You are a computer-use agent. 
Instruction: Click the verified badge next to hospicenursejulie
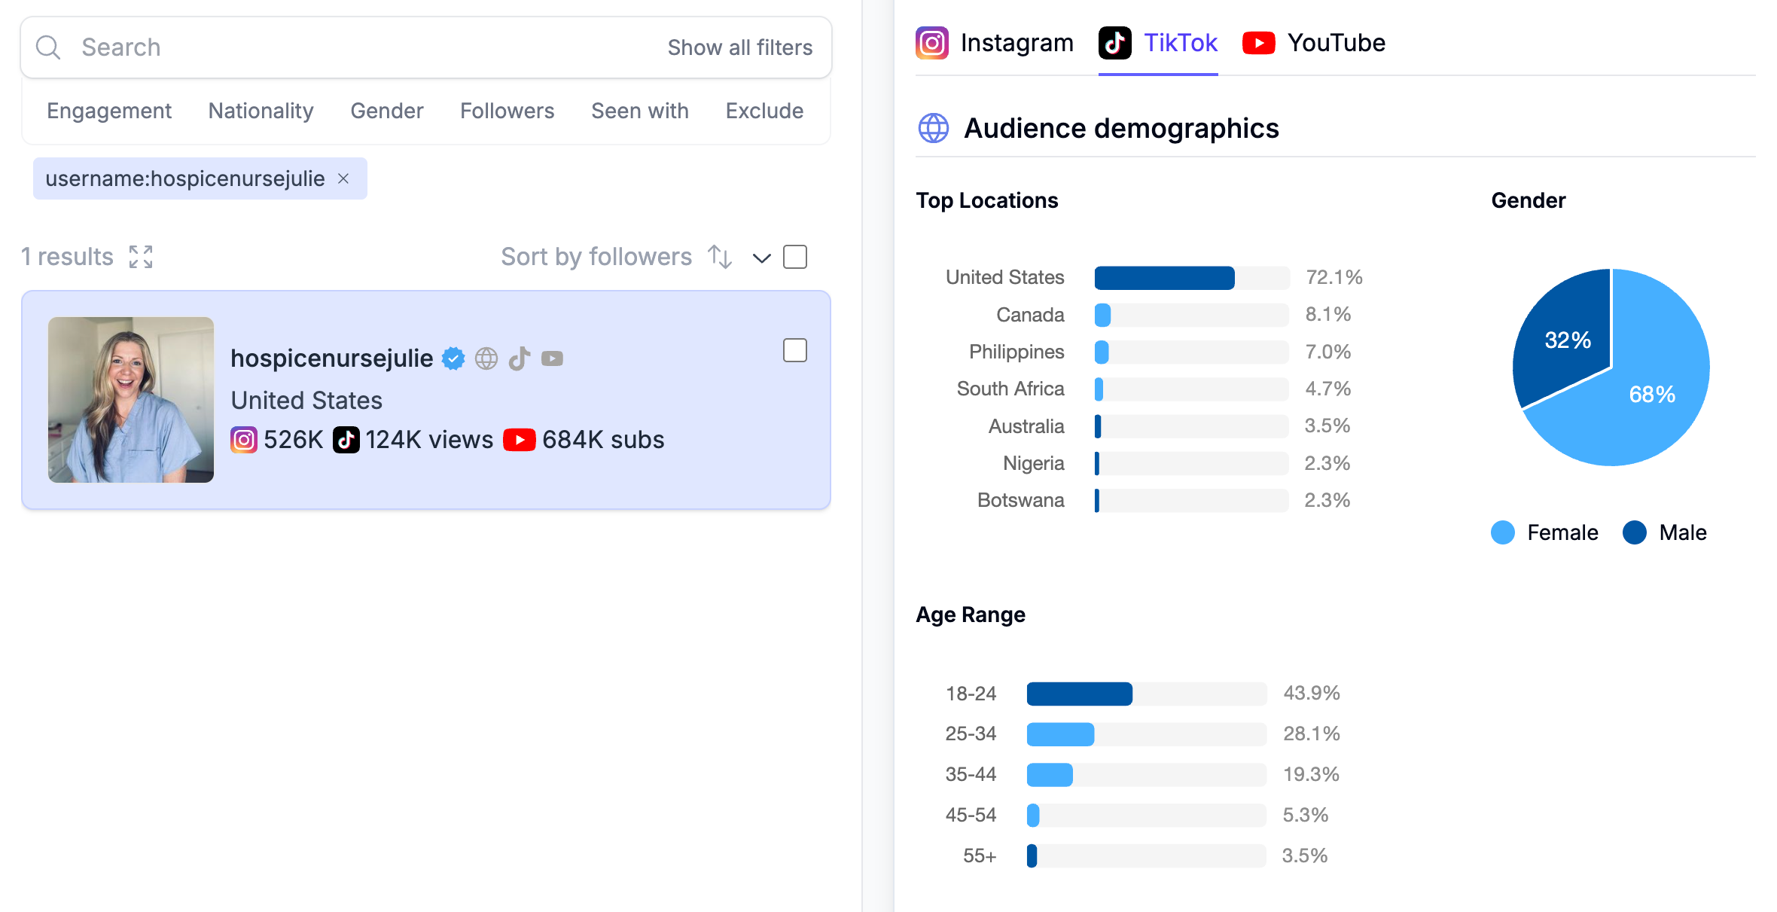click(x=453, y=358)
